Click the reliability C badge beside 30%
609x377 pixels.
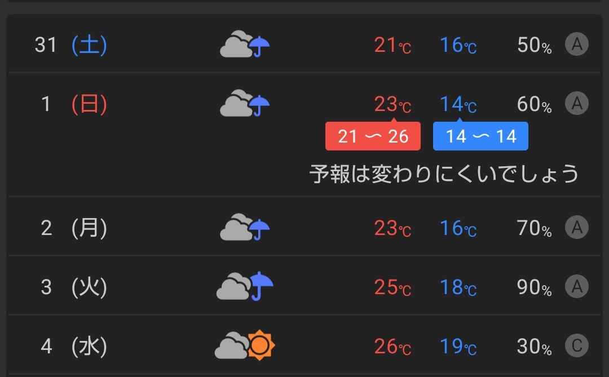(577, 345)
